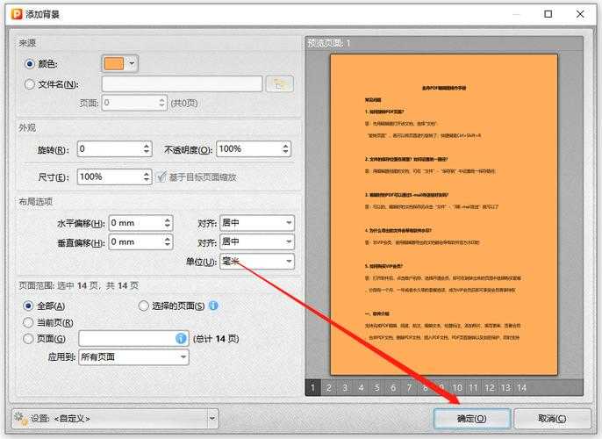Expand the 单位 unit dropdown
Image resolution: width=602 pixels, height=439 pixels.
(x=256, y=262)
